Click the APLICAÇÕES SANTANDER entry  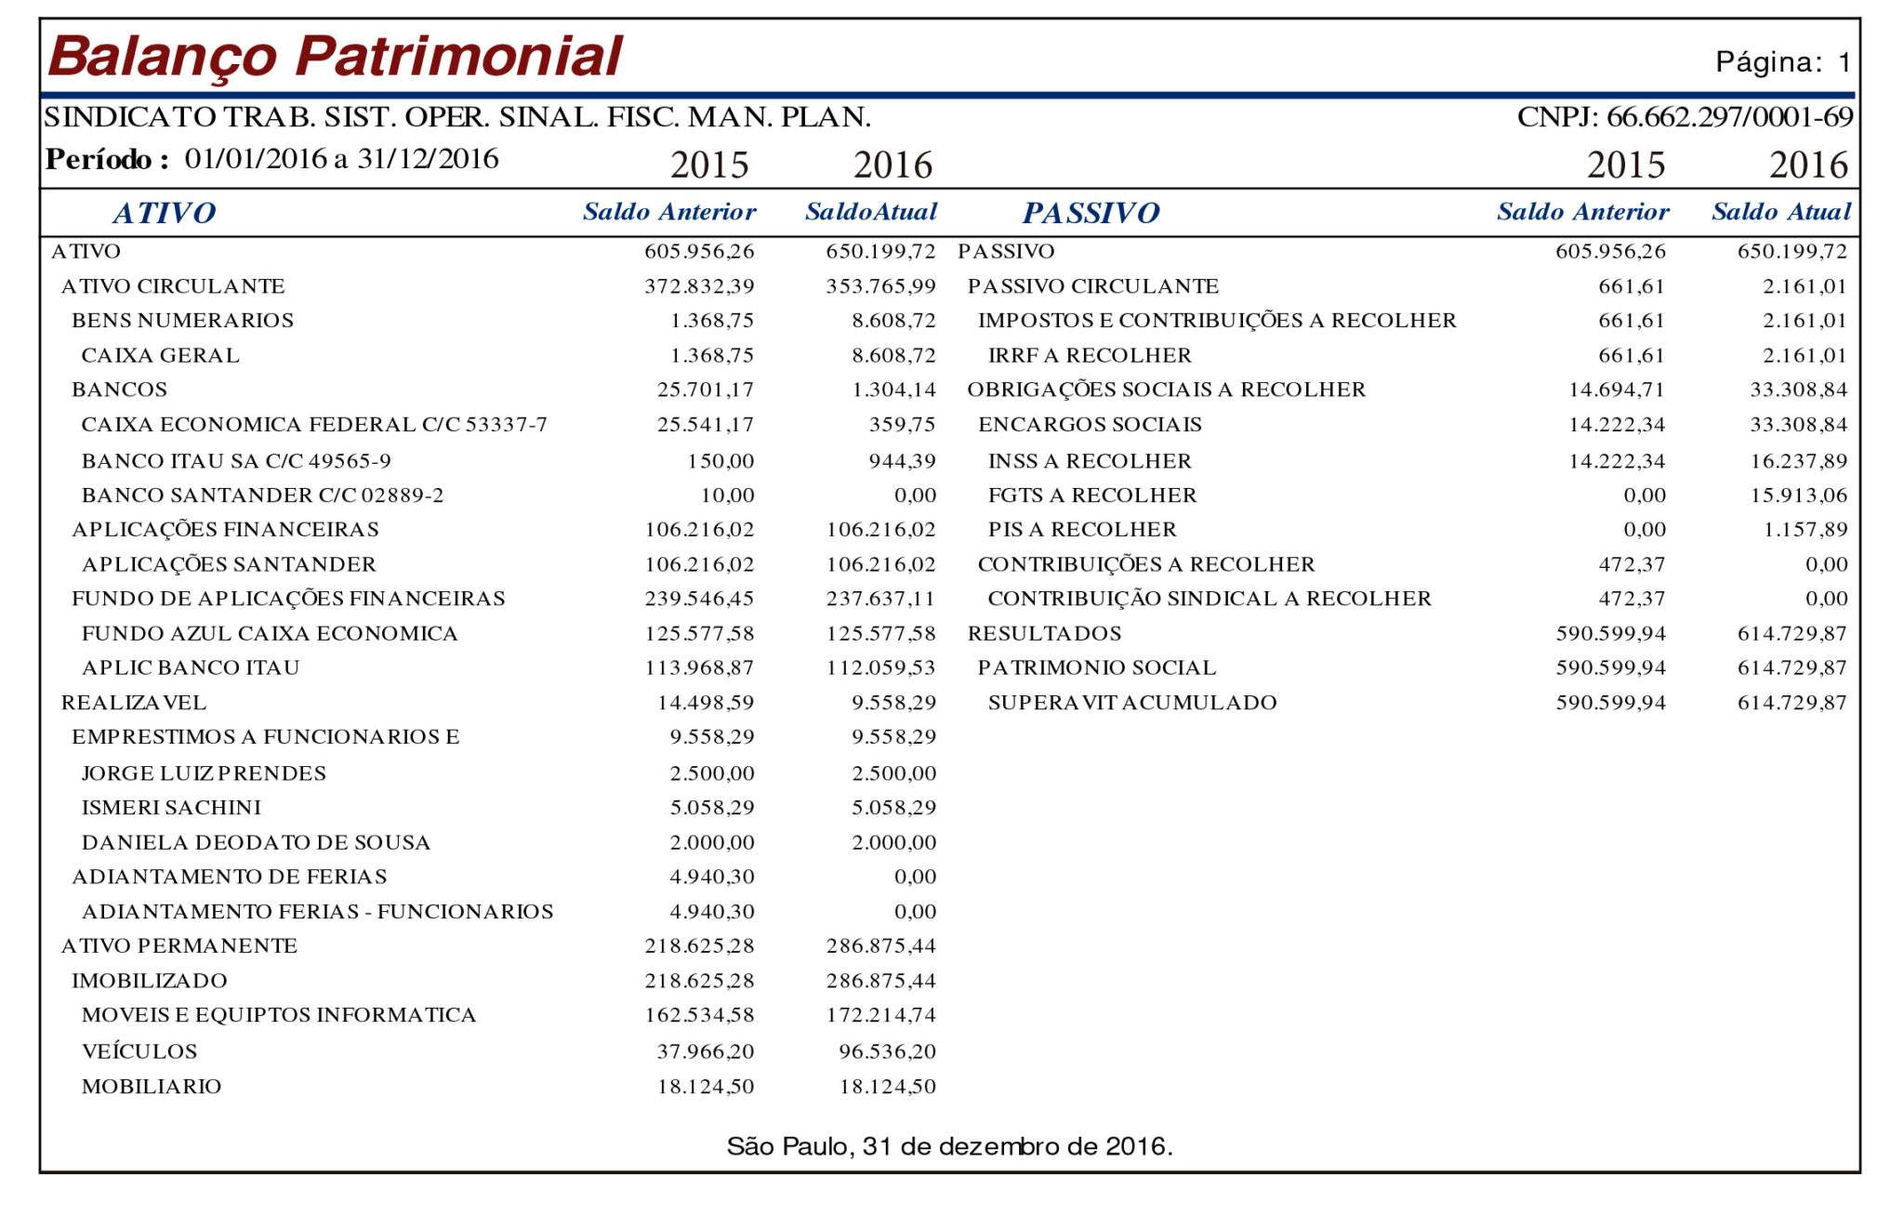pos(229,564)
